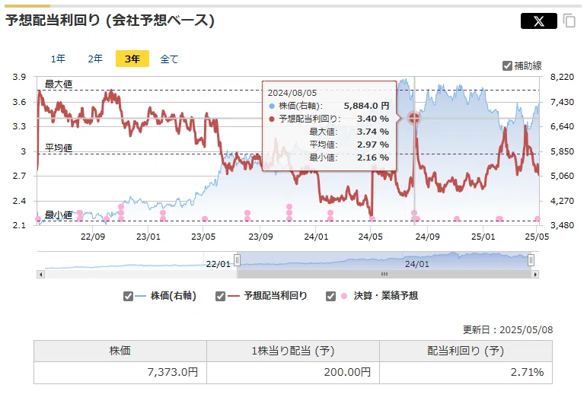
Task: Toggle the 株価(右軸) series checkbox
Action: pos(128,296)
